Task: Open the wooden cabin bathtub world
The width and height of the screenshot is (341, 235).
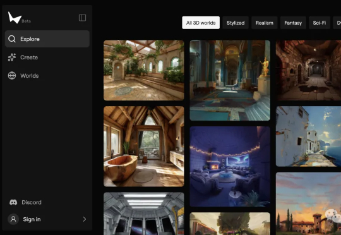Action: coord(144,147)
